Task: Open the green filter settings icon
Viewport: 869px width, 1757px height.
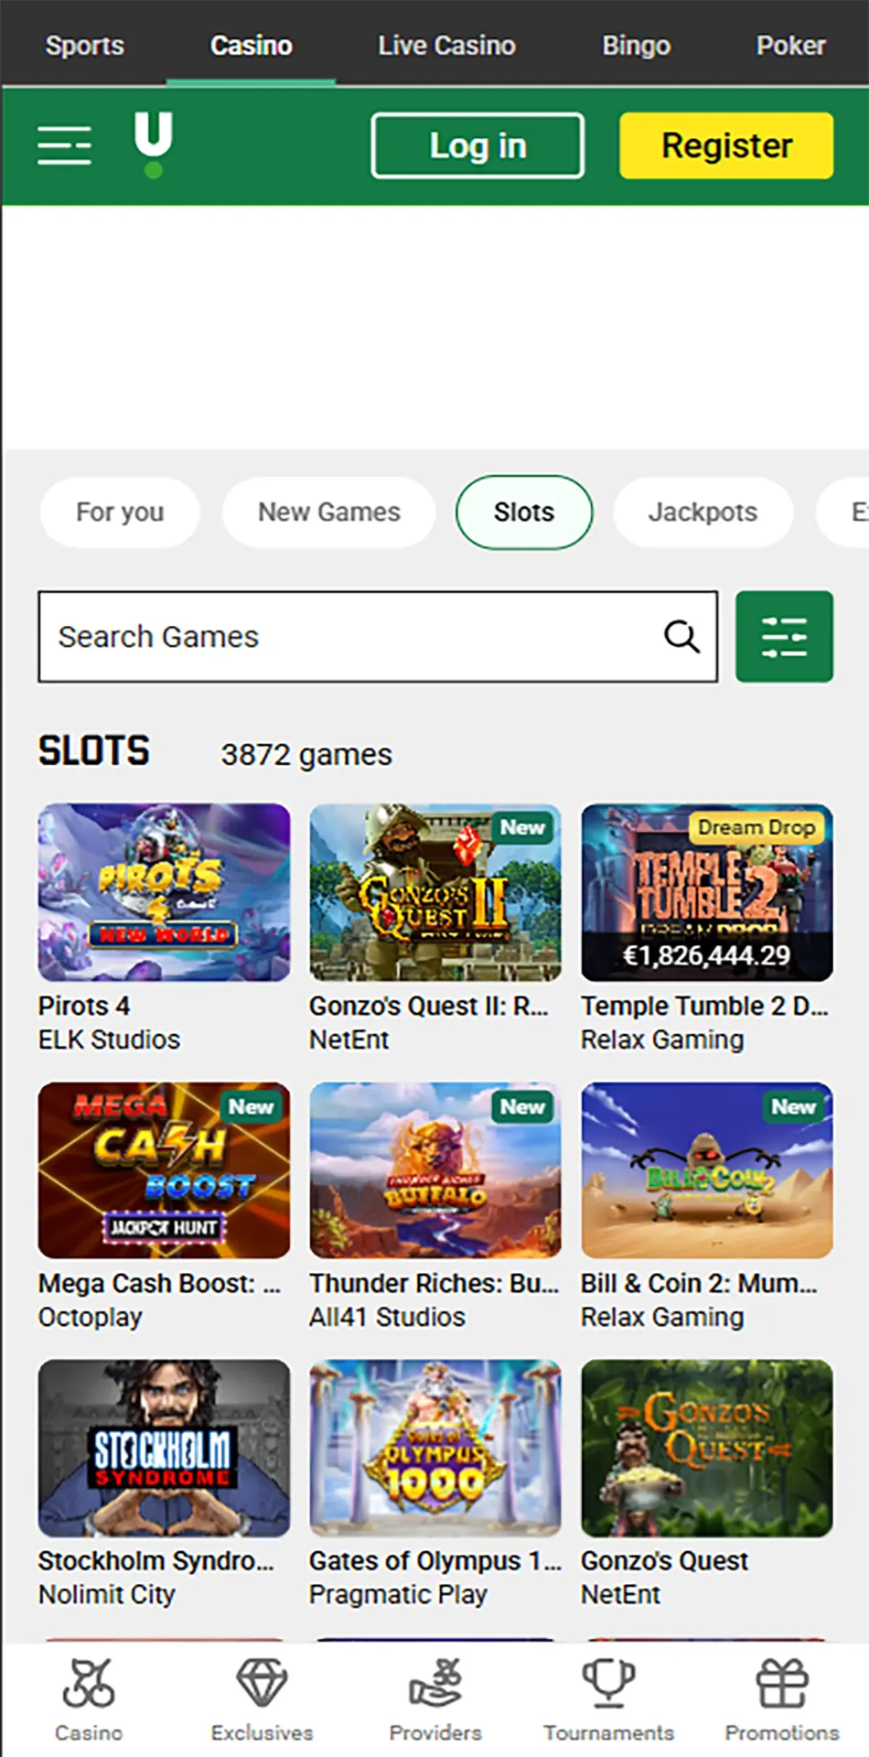Action: point(784,636)
